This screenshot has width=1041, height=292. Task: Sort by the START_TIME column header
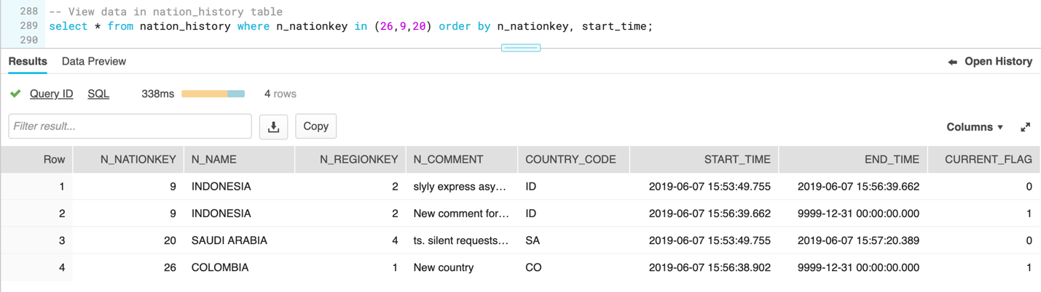pyautogui.click(x=736, y=160)
